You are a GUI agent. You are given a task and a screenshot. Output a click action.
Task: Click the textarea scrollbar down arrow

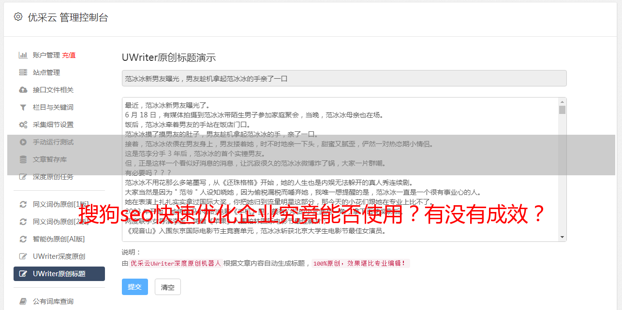tap(562, 237)
